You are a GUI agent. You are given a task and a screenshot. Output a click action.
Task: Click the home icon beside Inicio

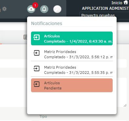[x=126, y=2]
